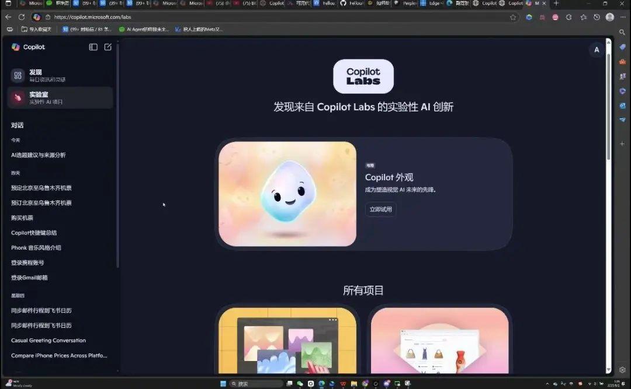The width and height of the screenshot is (631, 389).
Task: Click the 立即试用 button on Copilot 外观
Action: pos(380,209)
